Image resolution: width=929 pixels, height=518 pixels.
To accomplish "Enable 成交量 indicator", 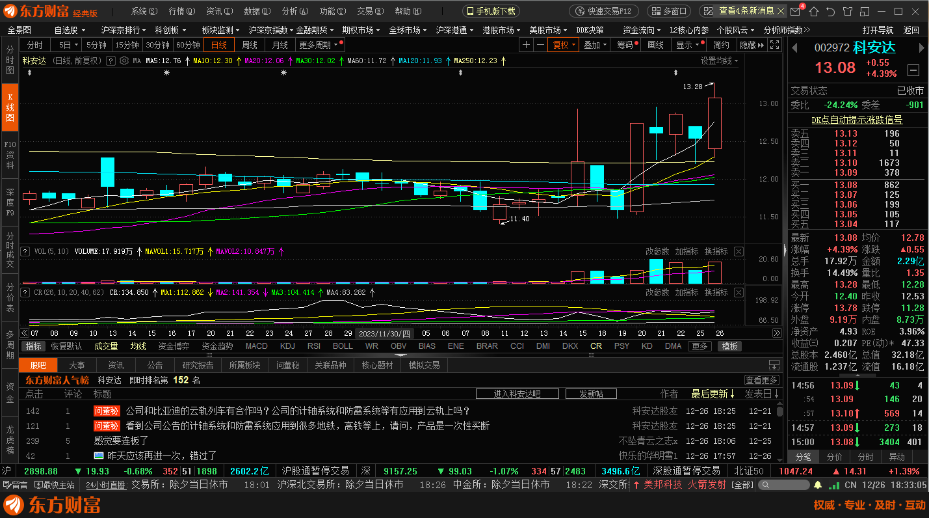I will pyautogui.click(x=107, y=346).
